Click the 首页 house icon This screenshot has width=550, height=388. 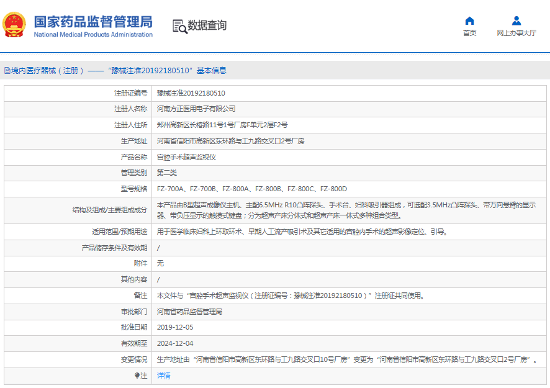pyautogui.click(x=469, y=20)
